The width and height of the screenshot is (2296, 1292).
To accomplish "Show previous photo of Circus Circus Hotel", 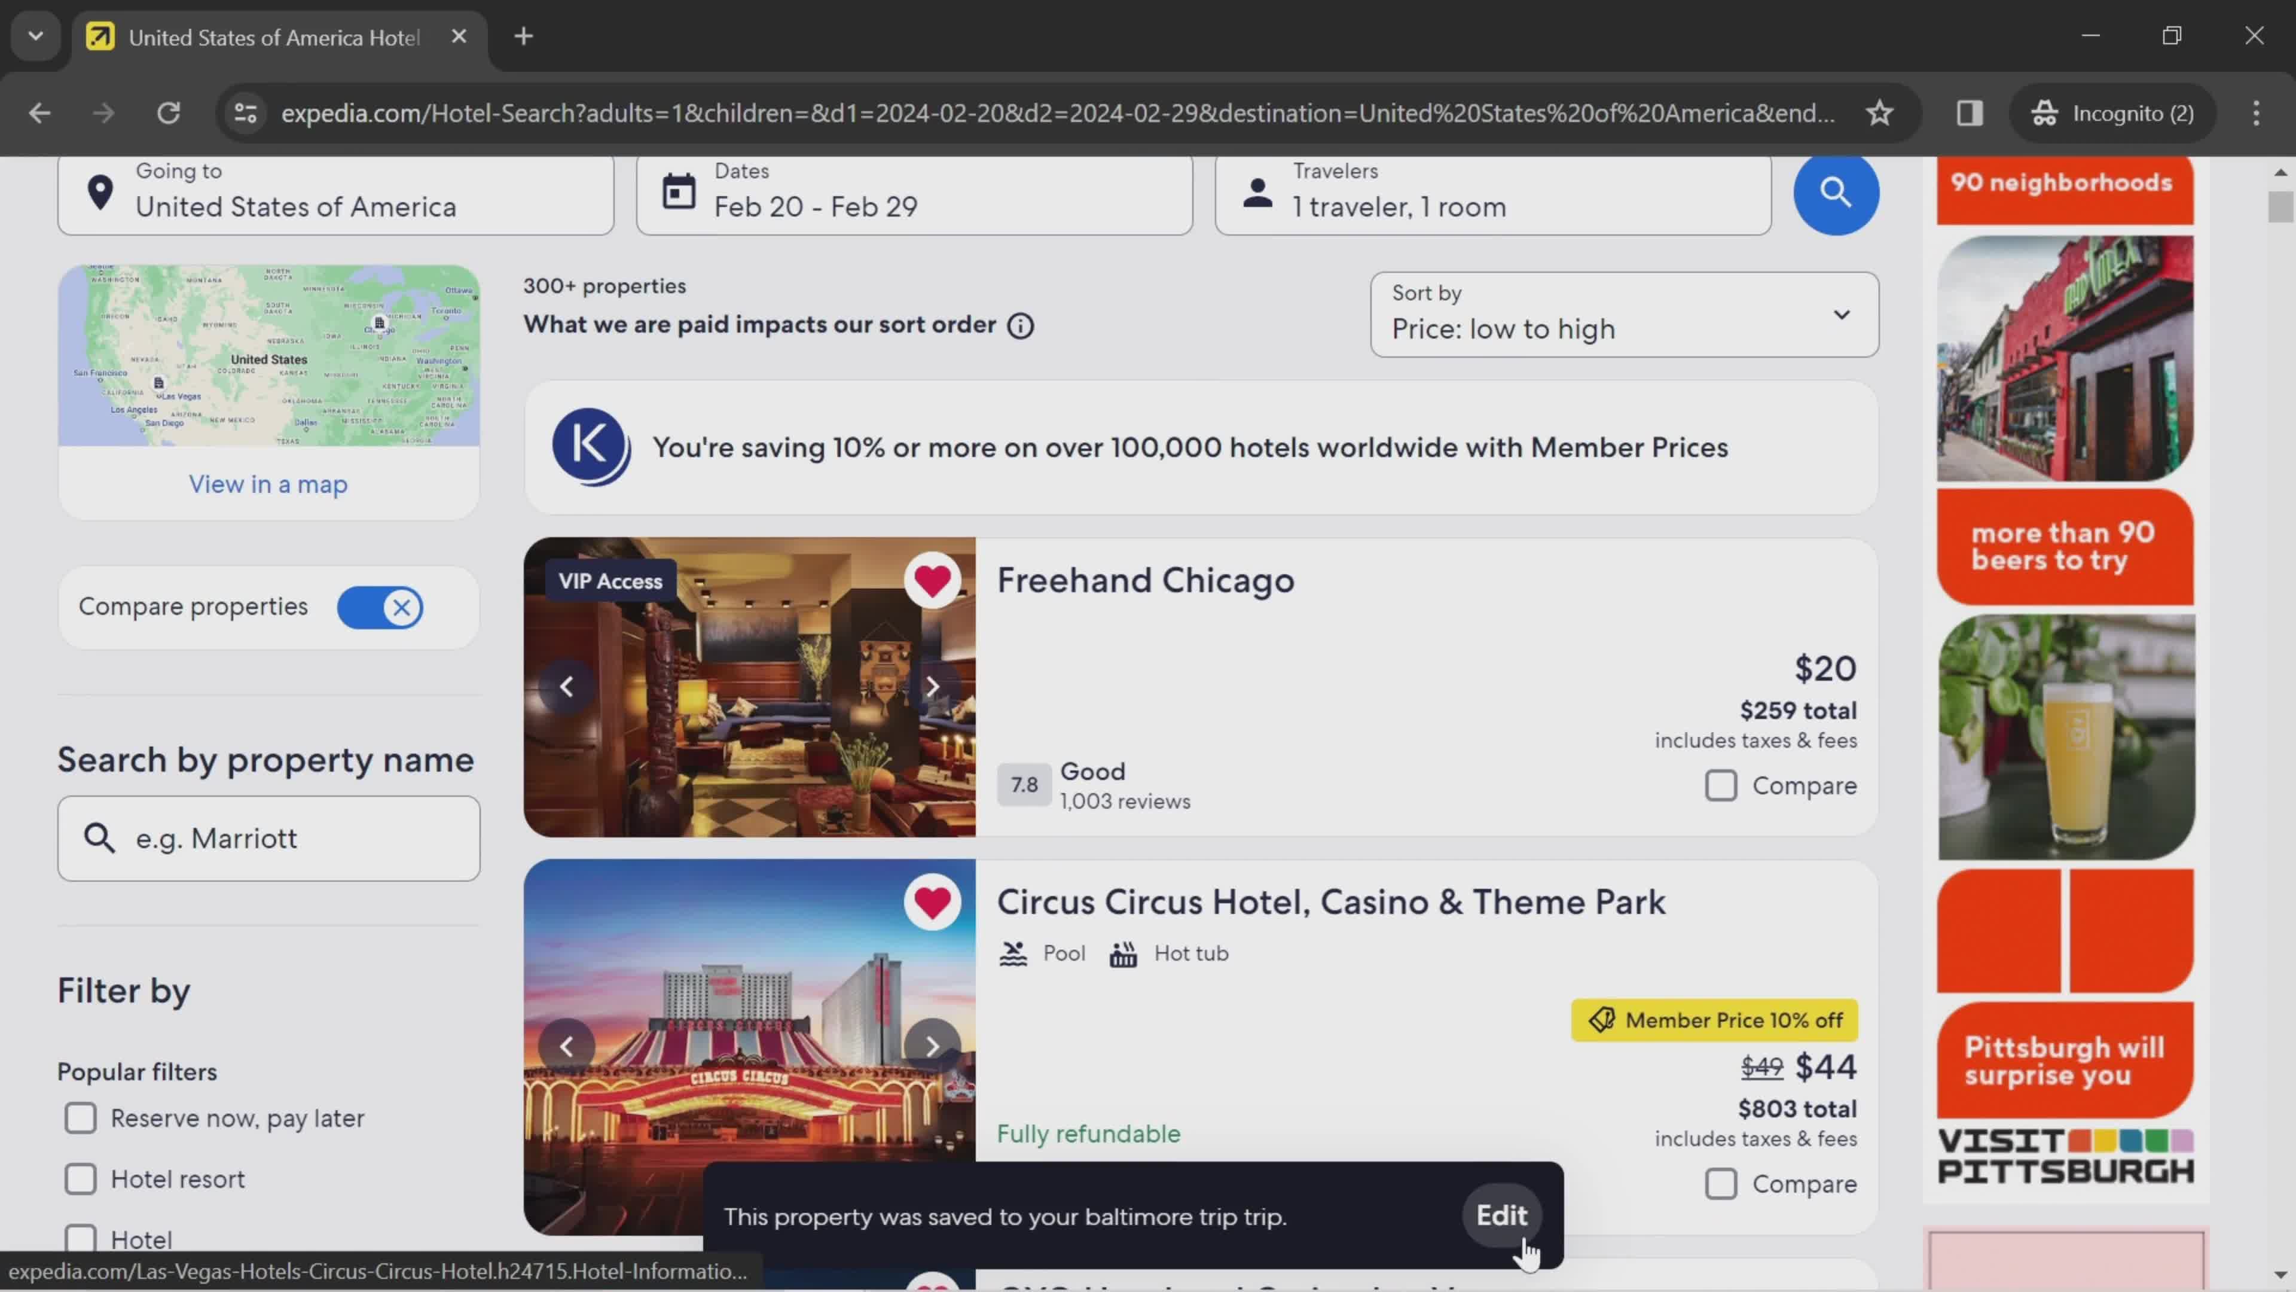I will click(567, 1046).
